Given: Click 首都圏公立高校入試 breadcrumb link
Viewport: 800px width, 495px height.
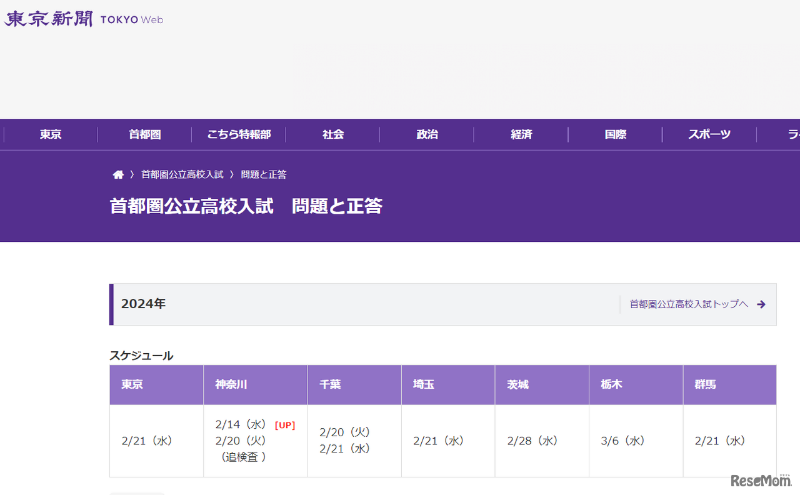Looking at the screenshot, I should [182, 175].
